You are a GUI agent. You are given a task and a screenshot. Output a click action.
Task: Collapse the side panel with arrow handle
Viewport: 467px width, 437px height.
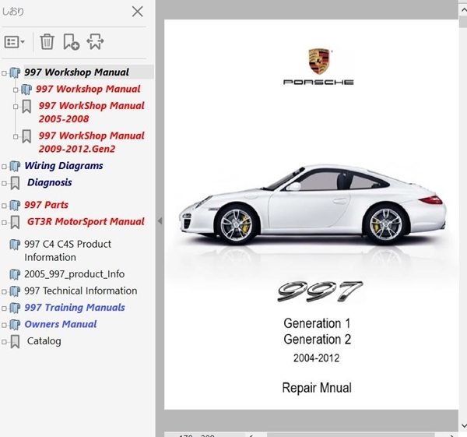[160, 221]
